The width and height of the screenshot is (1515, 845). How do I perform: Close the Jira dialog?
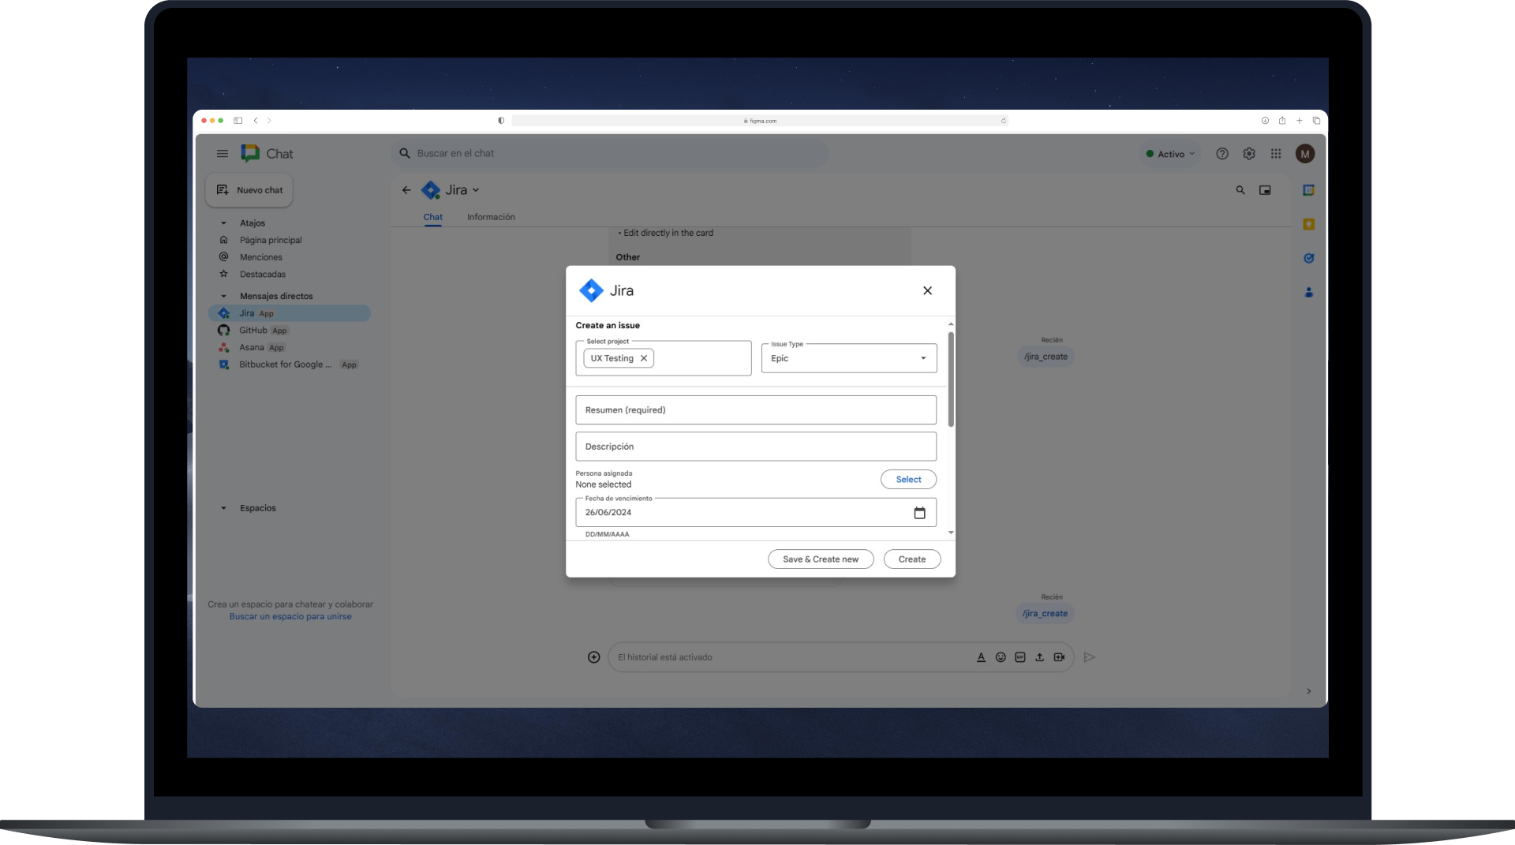[927, 290]
